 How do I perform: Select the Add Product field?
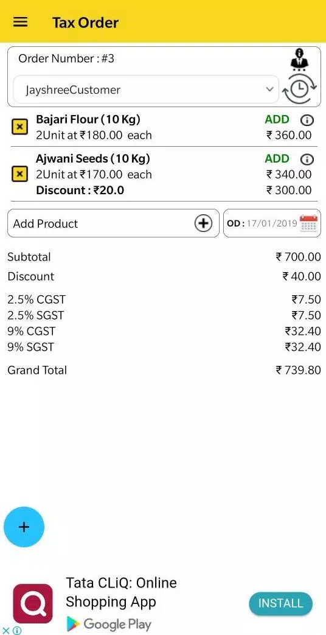[x=113, y=223]
